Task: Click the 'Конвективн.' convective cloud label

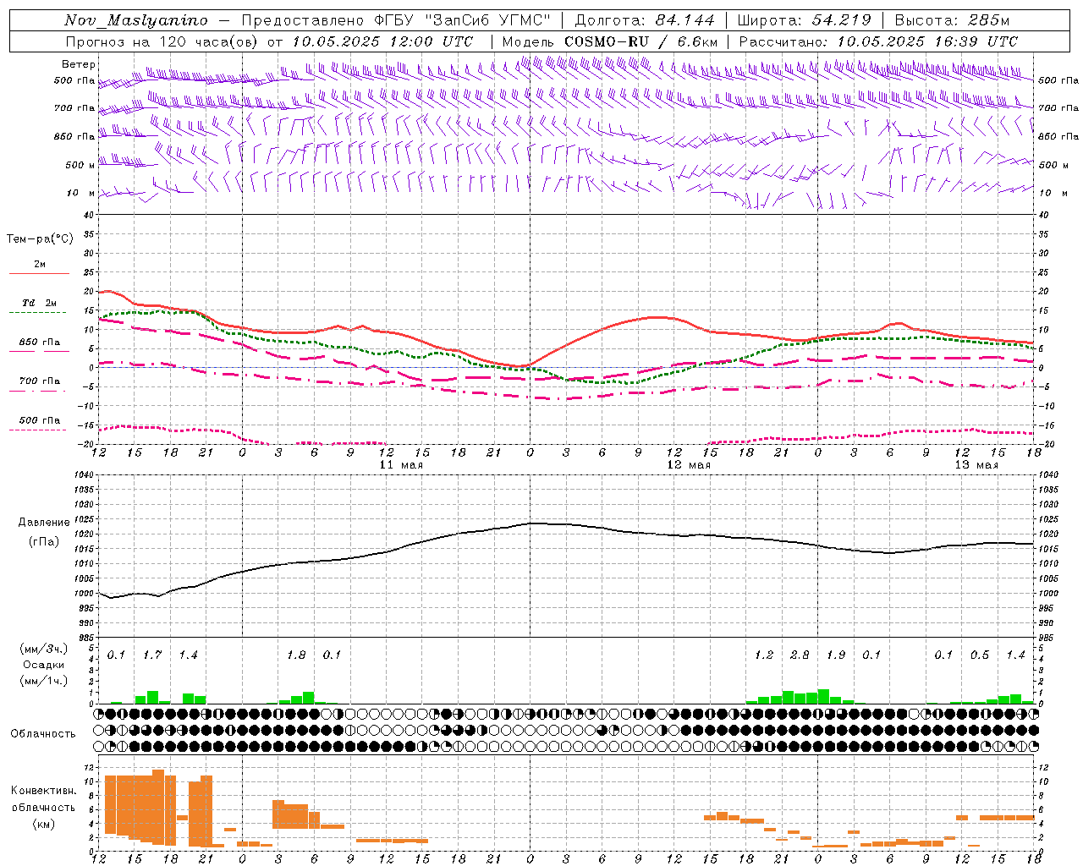Action: pyautogui.click(x=44, y=791)
